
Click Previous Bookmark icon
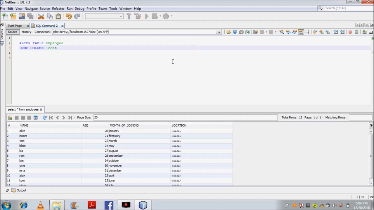coord(315,32)
